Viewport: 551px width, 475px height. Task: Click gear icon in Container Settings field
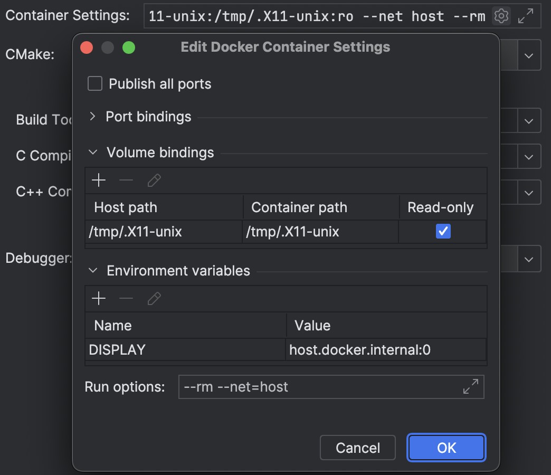pos(501,16)
